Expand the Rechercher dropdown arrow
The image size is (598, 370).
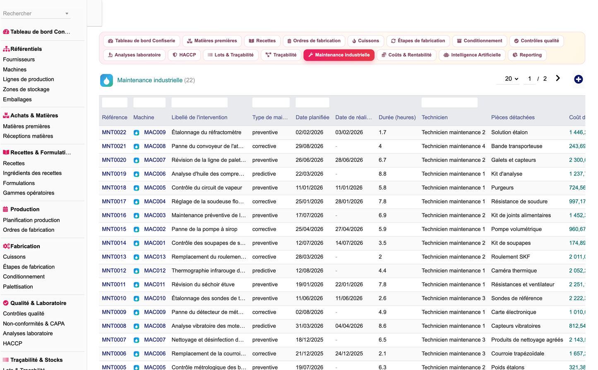click(67, 14)
